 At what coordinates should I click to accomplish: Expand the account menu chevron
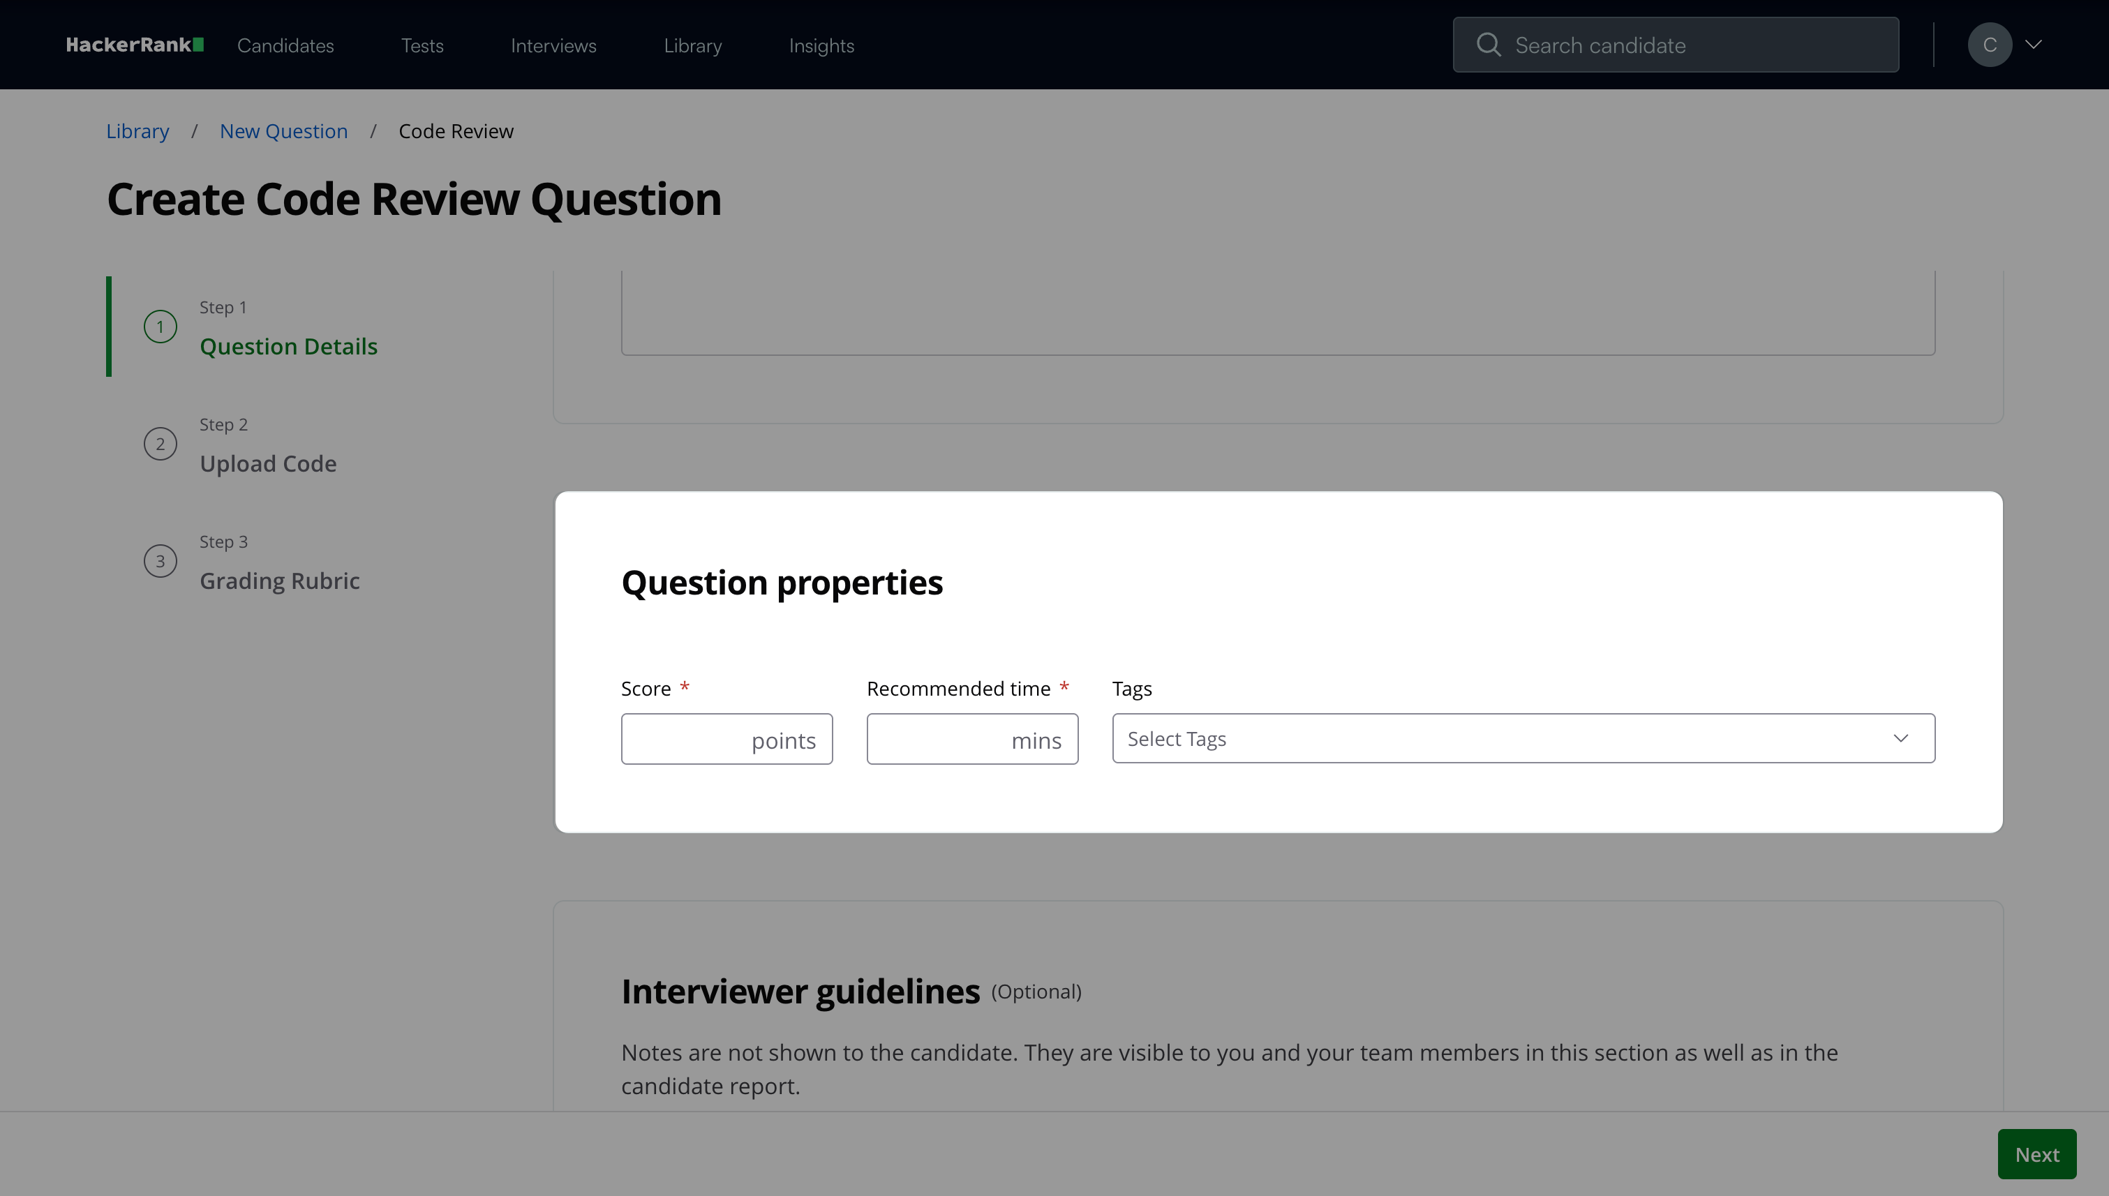tap(2034, 45)
